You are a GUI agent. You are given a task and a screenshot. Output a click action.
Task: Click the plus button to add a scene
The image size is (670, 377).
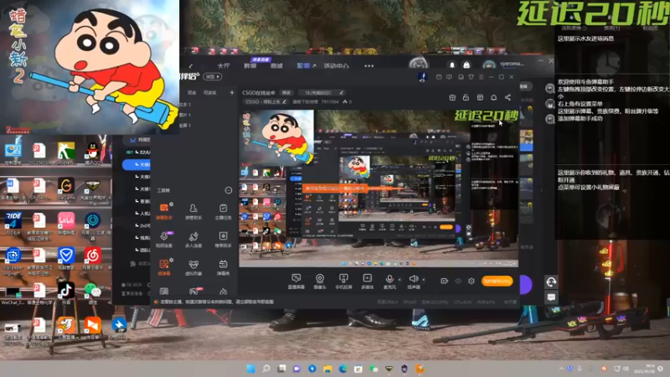point(232,92)
